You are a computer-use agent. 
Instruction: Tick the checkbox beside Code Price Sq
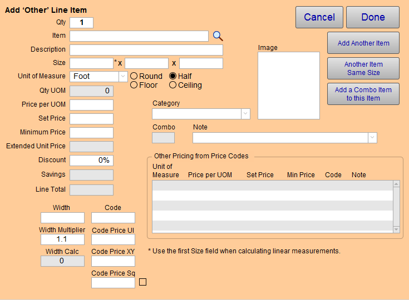(x=142, y=282)
